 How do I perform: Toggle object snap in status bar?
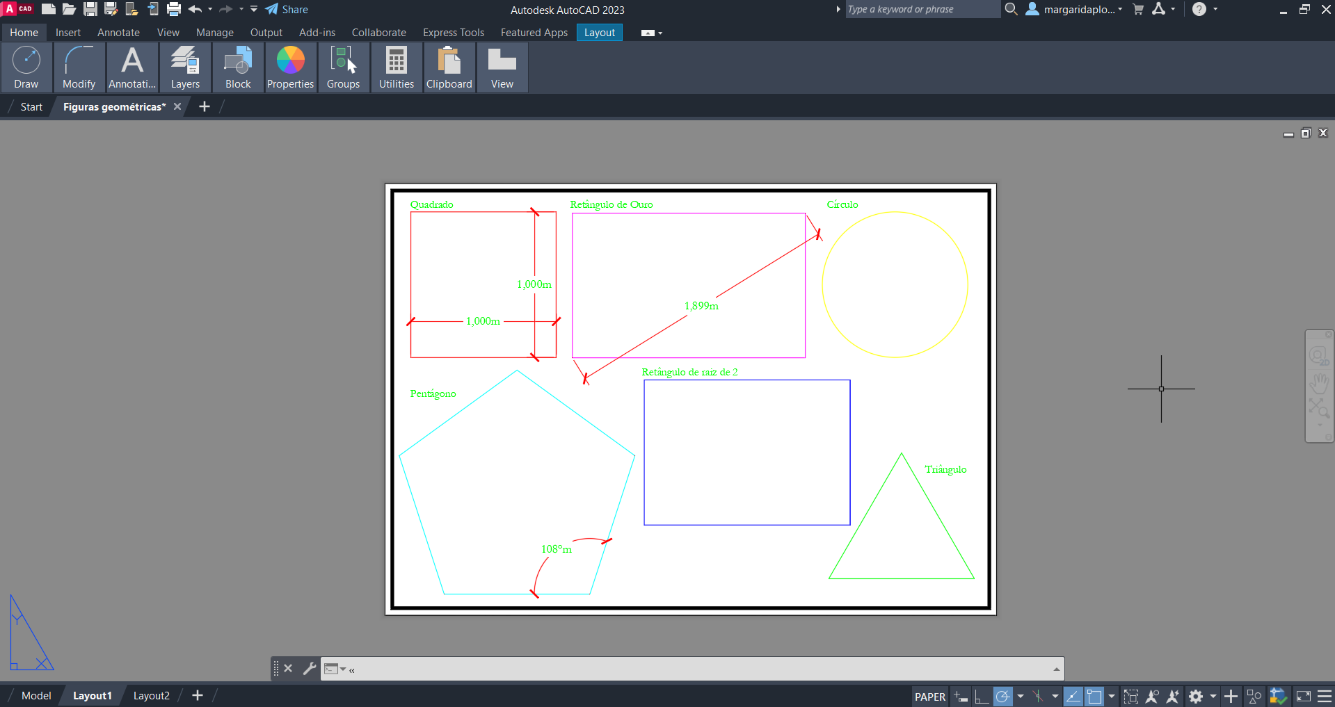pos(1094,696)
